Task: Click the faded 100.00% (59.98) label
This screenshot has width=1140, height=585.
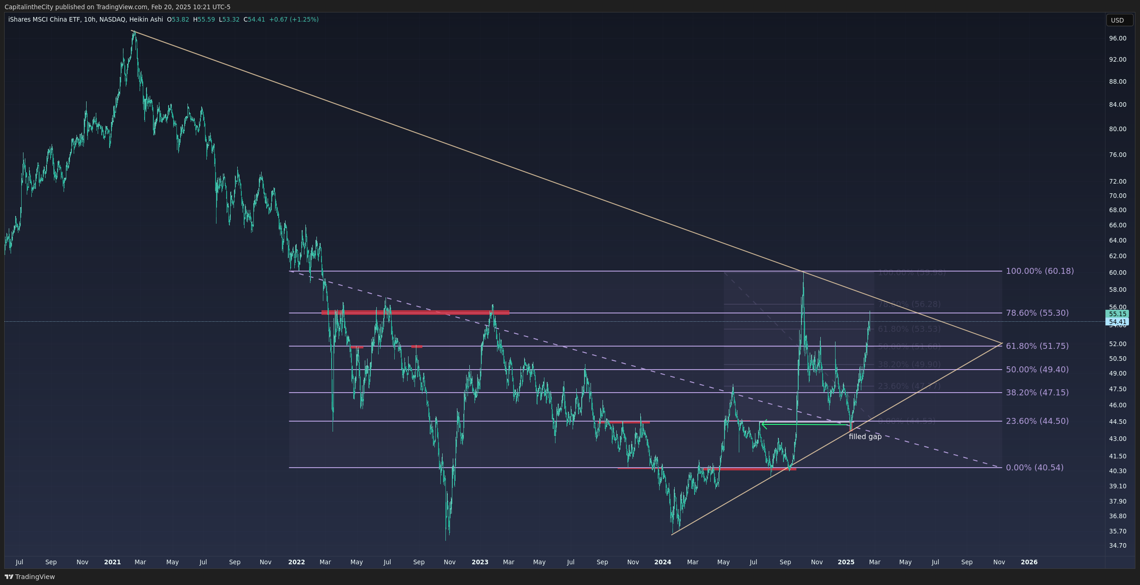Action: point(912,272)
